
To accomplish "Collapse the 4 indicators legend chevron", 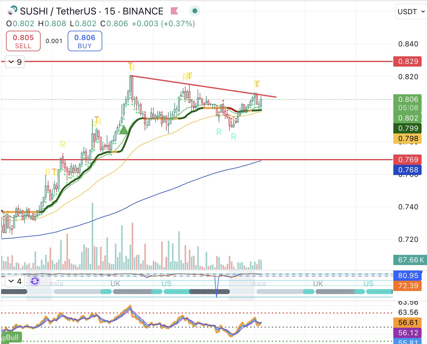I will click(11, 281).
